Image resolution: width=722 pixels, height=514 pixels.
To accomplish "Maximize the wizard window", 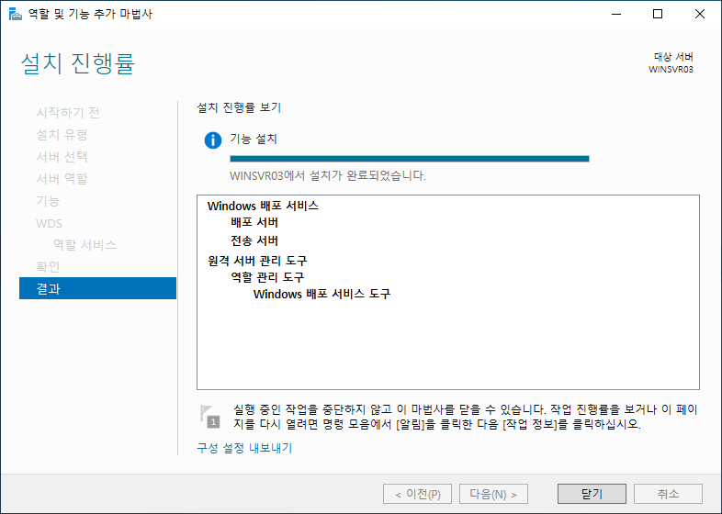I will [658, 14].
